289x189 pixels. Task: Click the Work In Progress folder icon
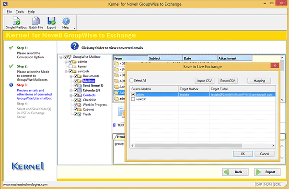pos(80,105)
